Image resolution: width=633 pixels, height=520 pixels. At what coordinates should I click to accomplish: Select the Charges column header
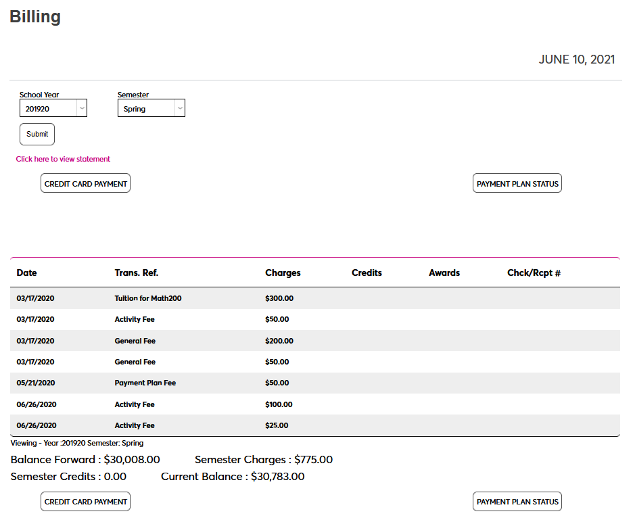pyautogui.click(x=283, y=273)
